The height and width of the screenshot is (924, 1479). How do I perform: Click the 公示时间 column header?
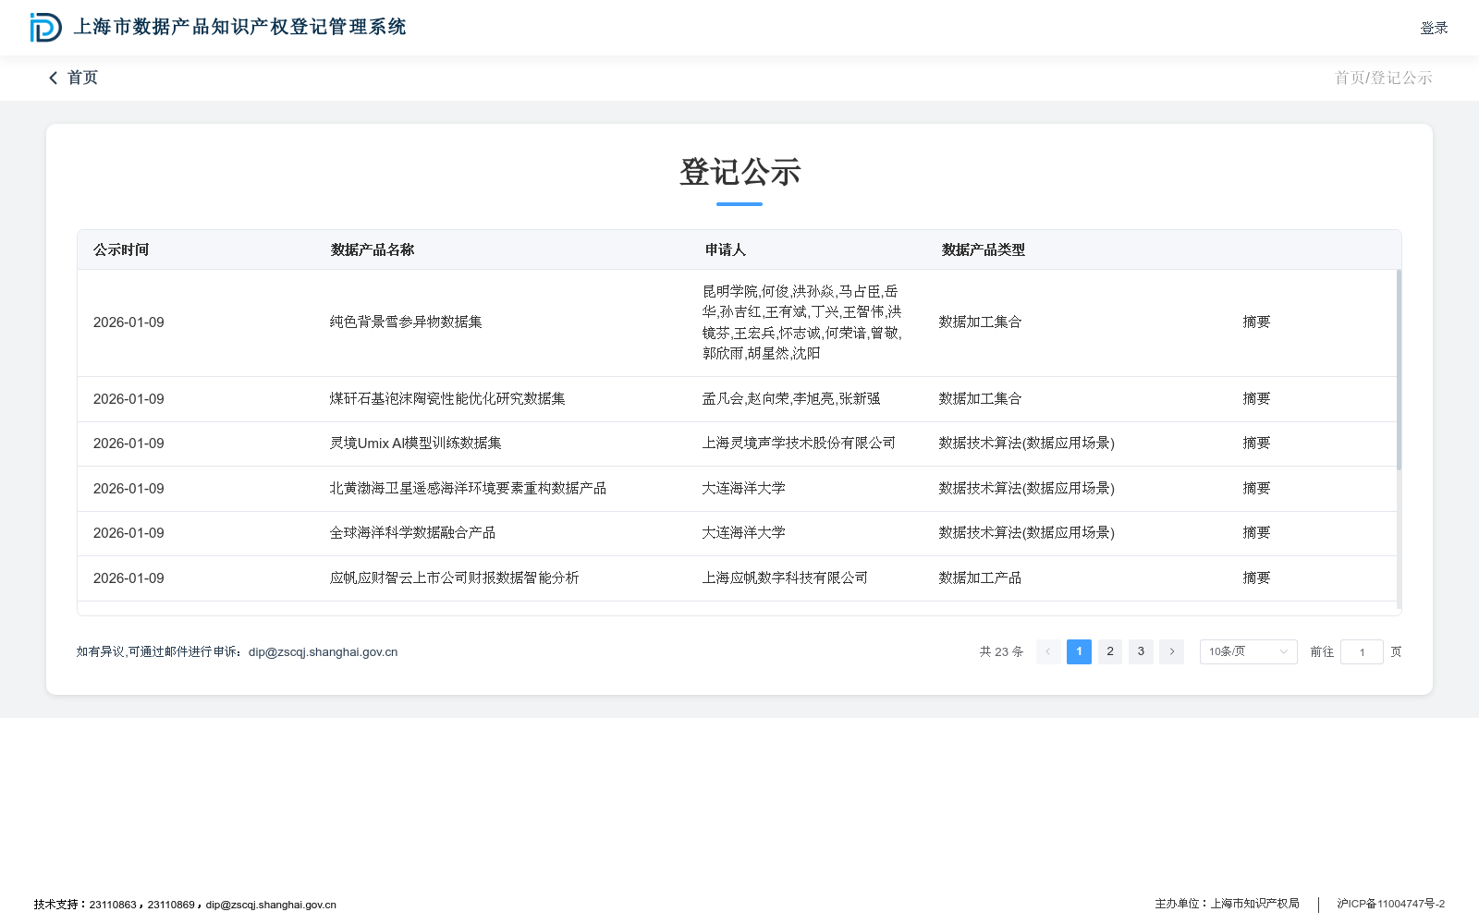coord(121,250)
